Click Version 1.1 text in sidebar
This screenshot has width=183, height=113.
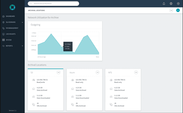pos(12,111)
